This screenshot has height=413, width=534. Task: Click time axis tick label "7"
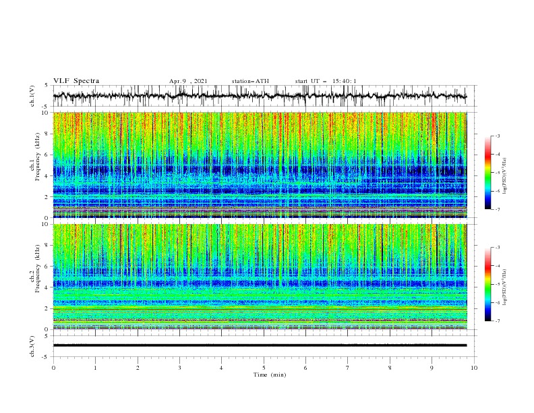tap(348, 368)
